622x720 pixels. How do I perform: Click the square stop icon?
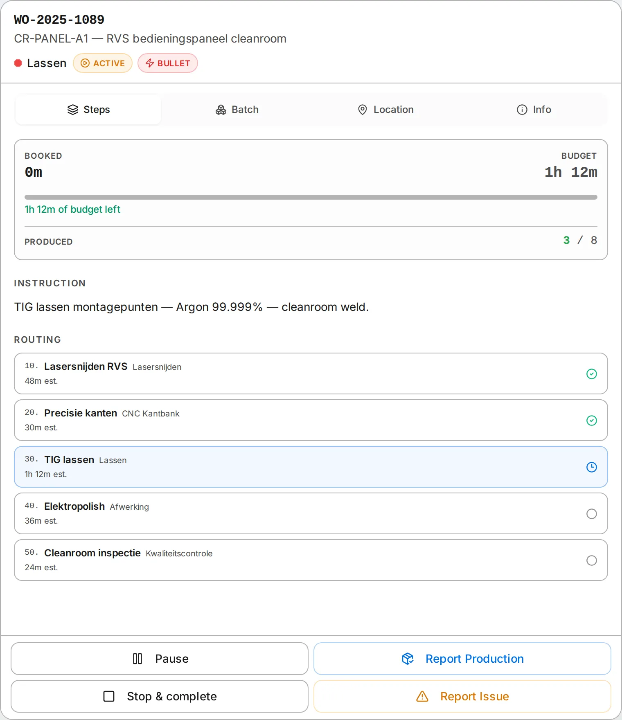(x=109, y=696)
